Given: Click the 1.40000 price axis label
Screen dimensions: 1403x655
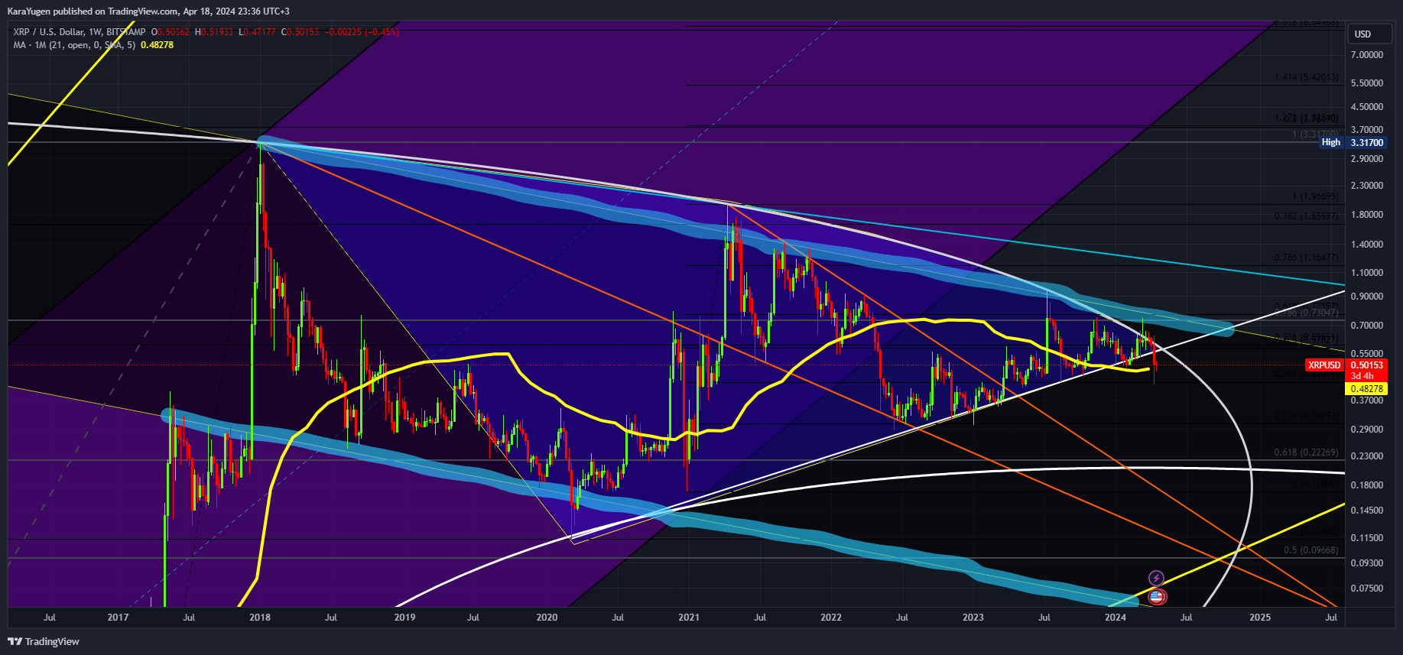Looking at the screenshot, I should (x=1367, y=245).
